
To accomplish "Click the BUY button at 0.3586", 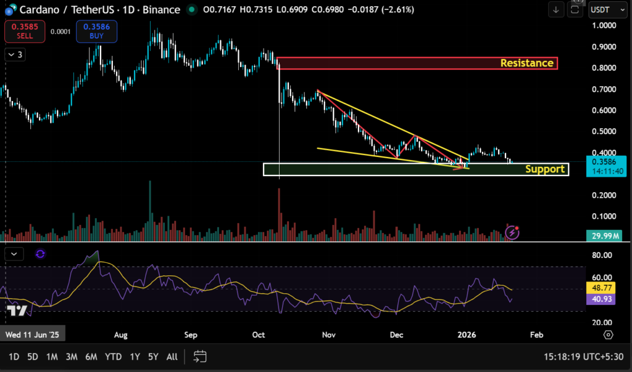I will (96, 32).
